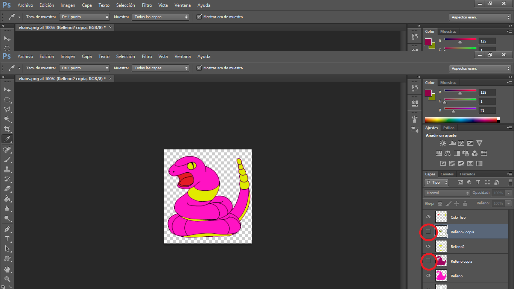Lock transparent pixels in Bloq. row
The image size is (514, 289).
click(x=440, y=204)
